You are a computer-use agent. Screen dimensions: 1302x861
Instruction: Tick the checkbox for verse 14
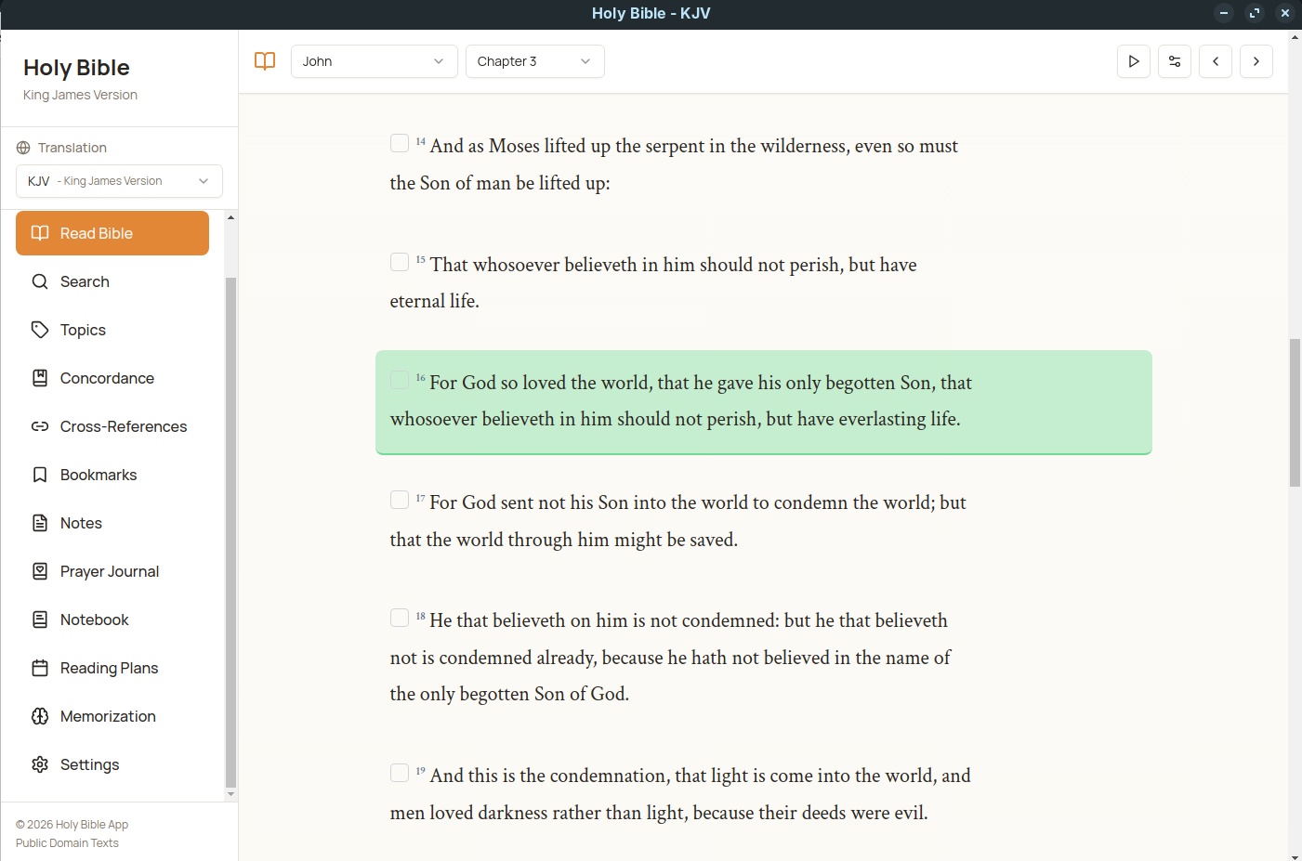pos(400,143)
